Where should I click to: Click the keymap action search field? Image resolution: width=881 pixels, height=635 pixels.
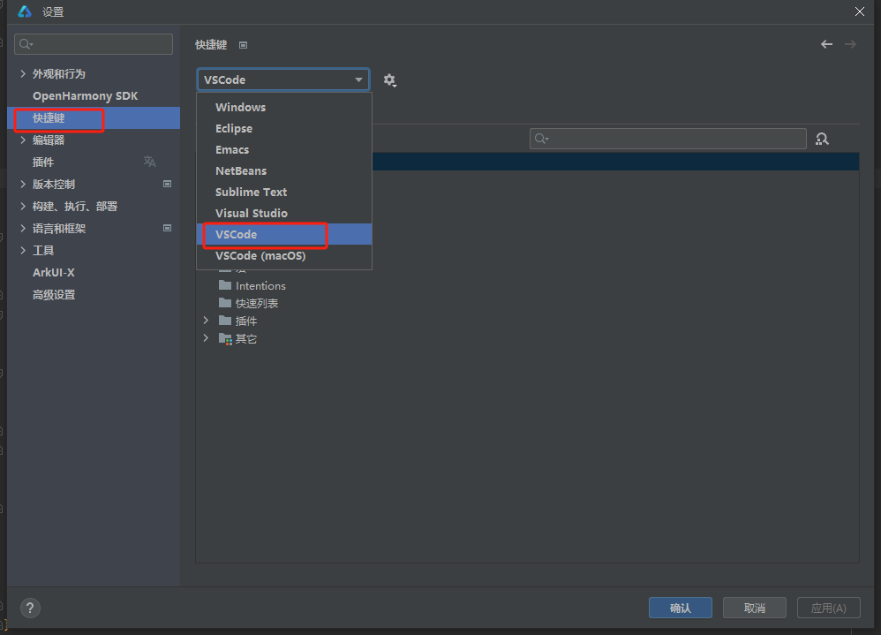coord(668,139)
